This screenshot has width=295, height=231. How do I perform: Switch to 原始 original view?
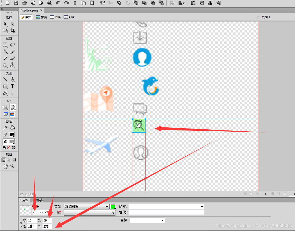click(26, 17)
